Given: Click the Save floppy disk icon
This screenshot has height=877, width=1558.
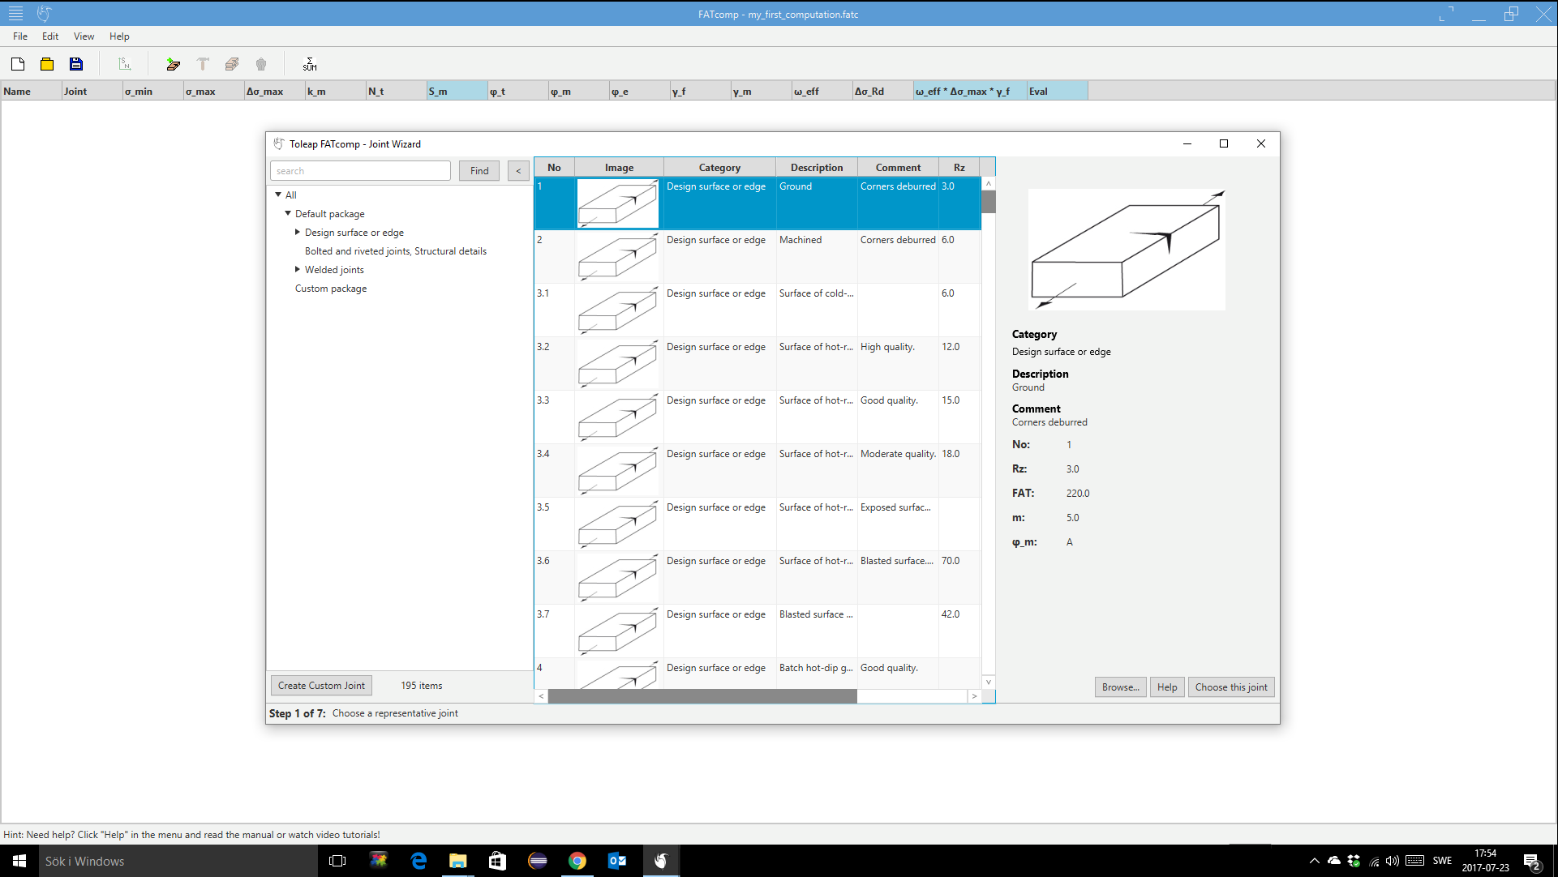Looking at the screenshot, I should (x=76, y=64).
